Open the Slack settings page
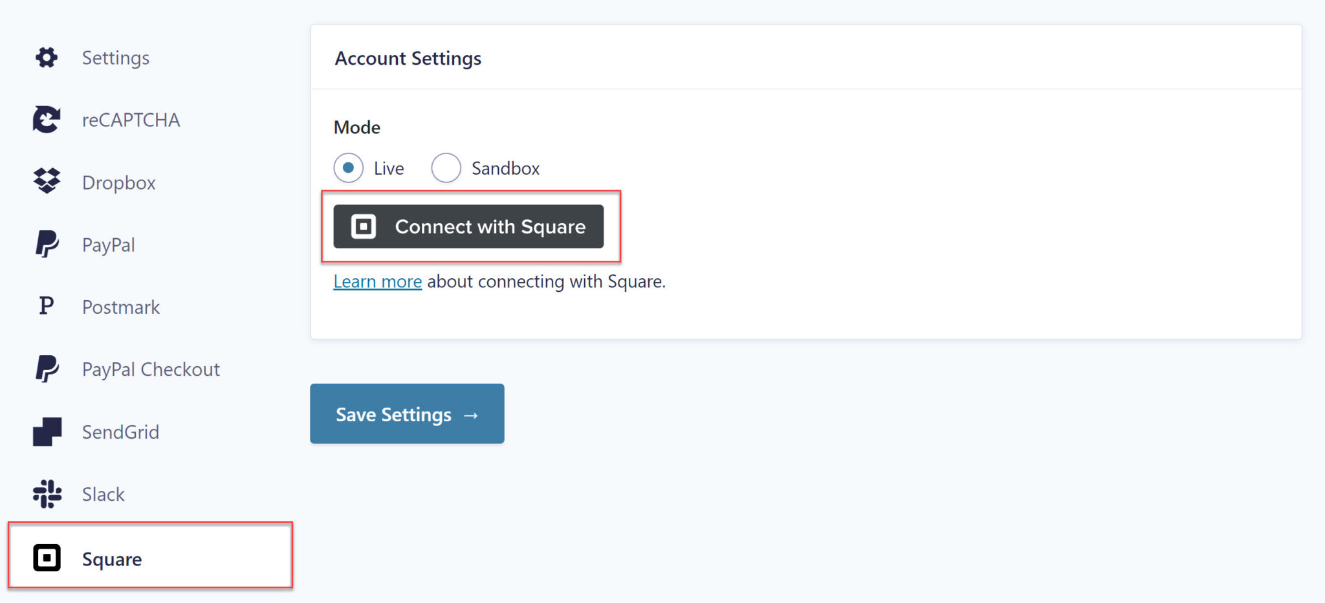The width and height of the screenshot is (1325, 603). (102, 494)
